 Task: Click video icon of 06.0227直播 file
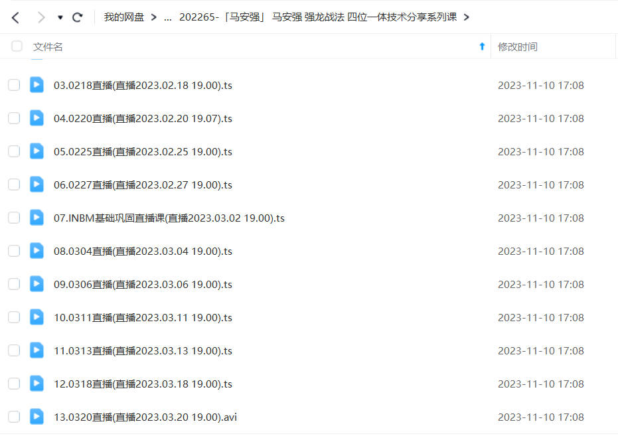point(37,184)
